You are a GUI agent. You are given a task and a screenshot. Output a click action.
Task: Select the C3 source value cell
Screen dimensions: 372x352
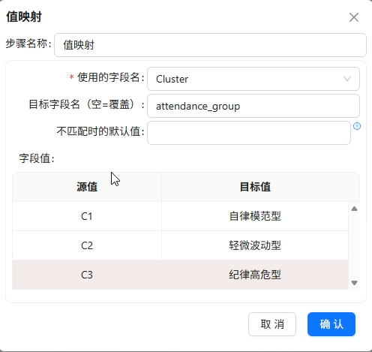click(87, 275)
